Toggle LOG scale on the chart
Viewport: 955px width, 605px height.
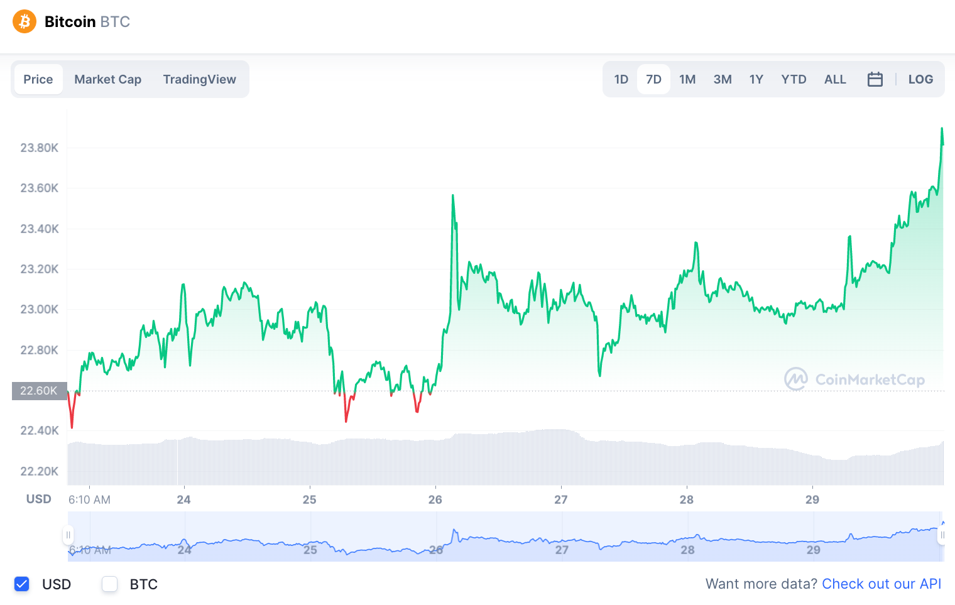click(x=920, y=79)
